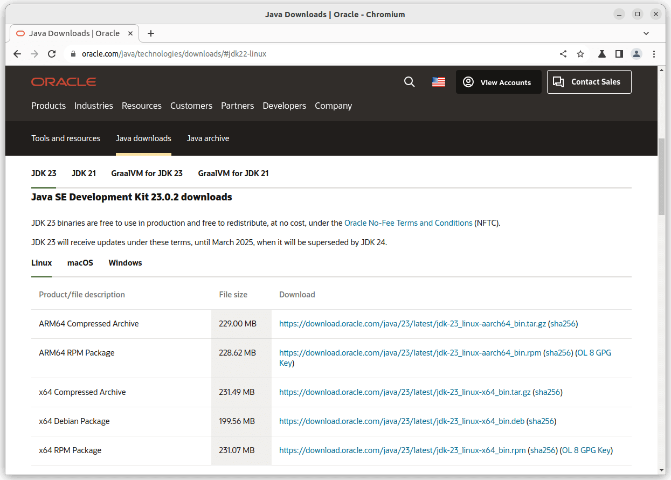Switch to GraalVM for JDK 23 tab
Viewport: 671px width, 480px height.
(147, 173)
